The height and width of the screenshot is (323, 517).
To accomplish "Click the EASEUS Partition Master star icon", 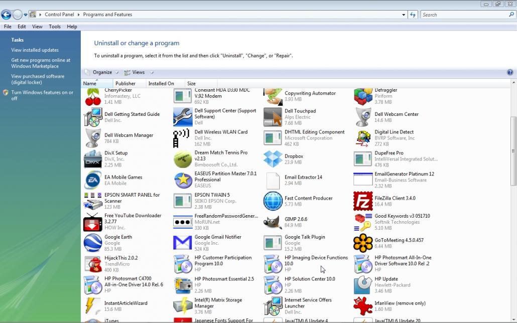I will click(183, 180).
